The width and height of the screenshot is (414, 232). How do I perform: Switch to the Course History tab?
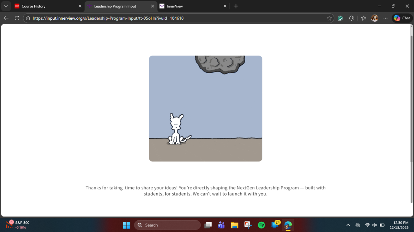click(48, 6)
